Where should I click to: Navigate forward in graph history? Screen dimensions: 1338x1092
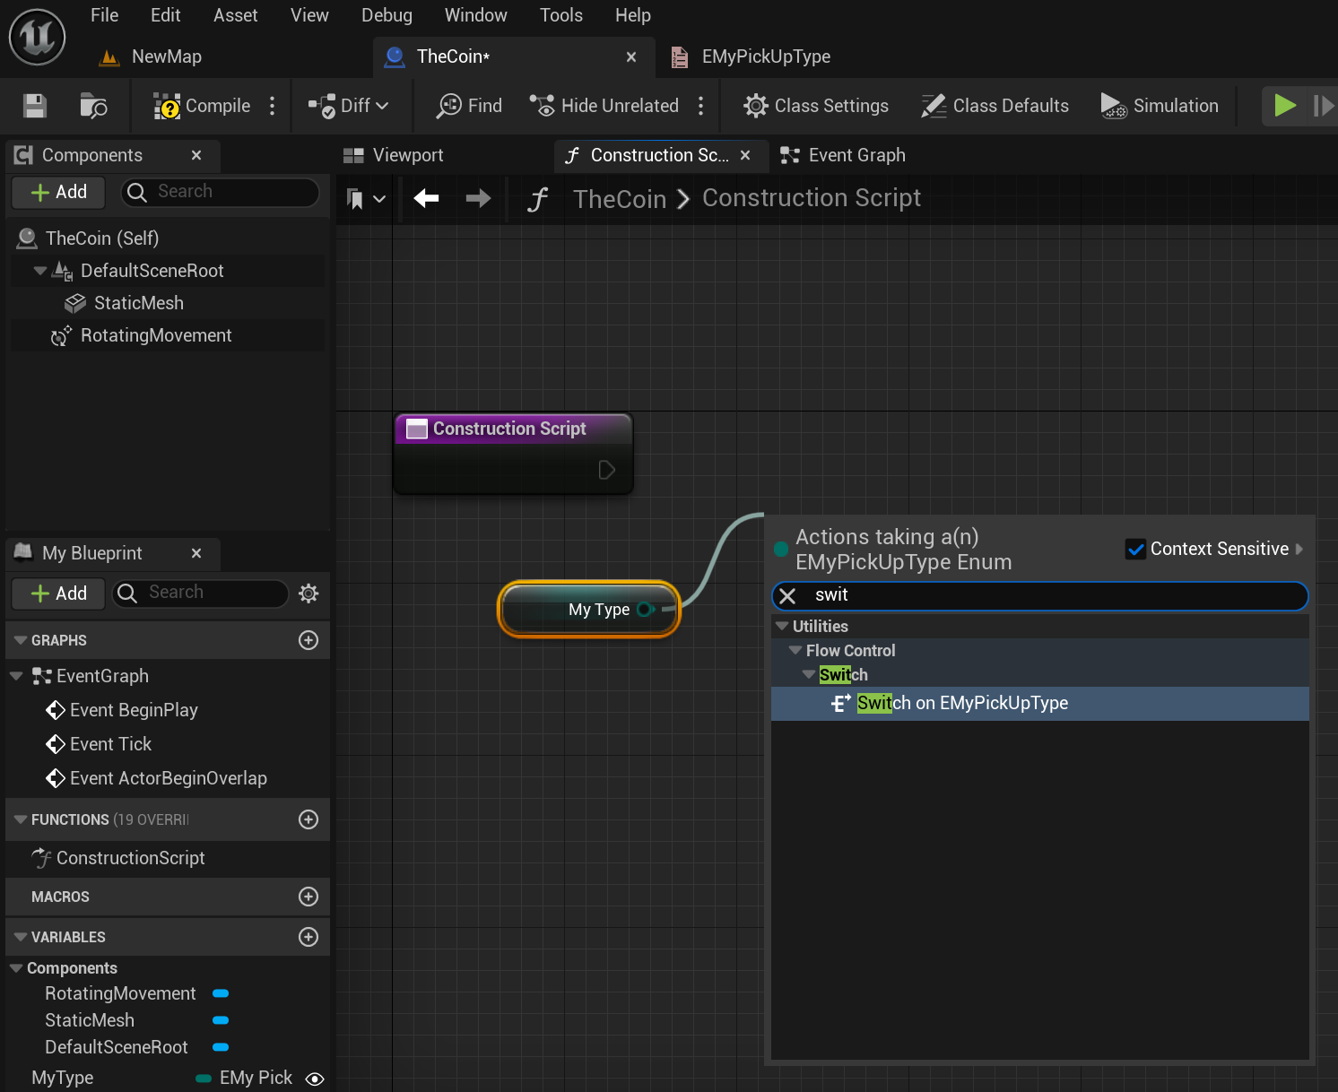click(479, 198)
